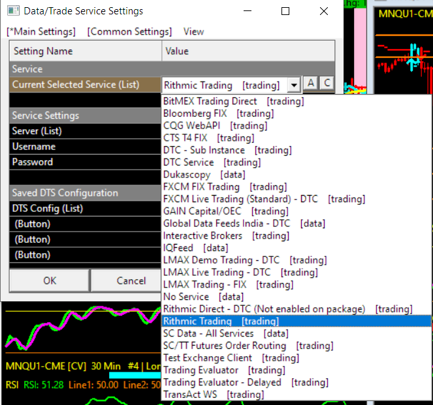This screenshot has width=433, height=405.
Task: Open the [*Main Settings] menu
Action: 41,32
